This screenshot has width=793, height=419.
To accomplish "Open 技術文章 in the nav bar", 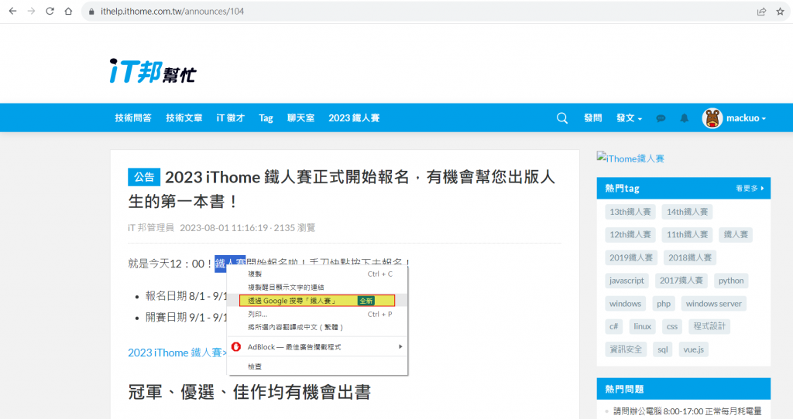I will [184, 118].
